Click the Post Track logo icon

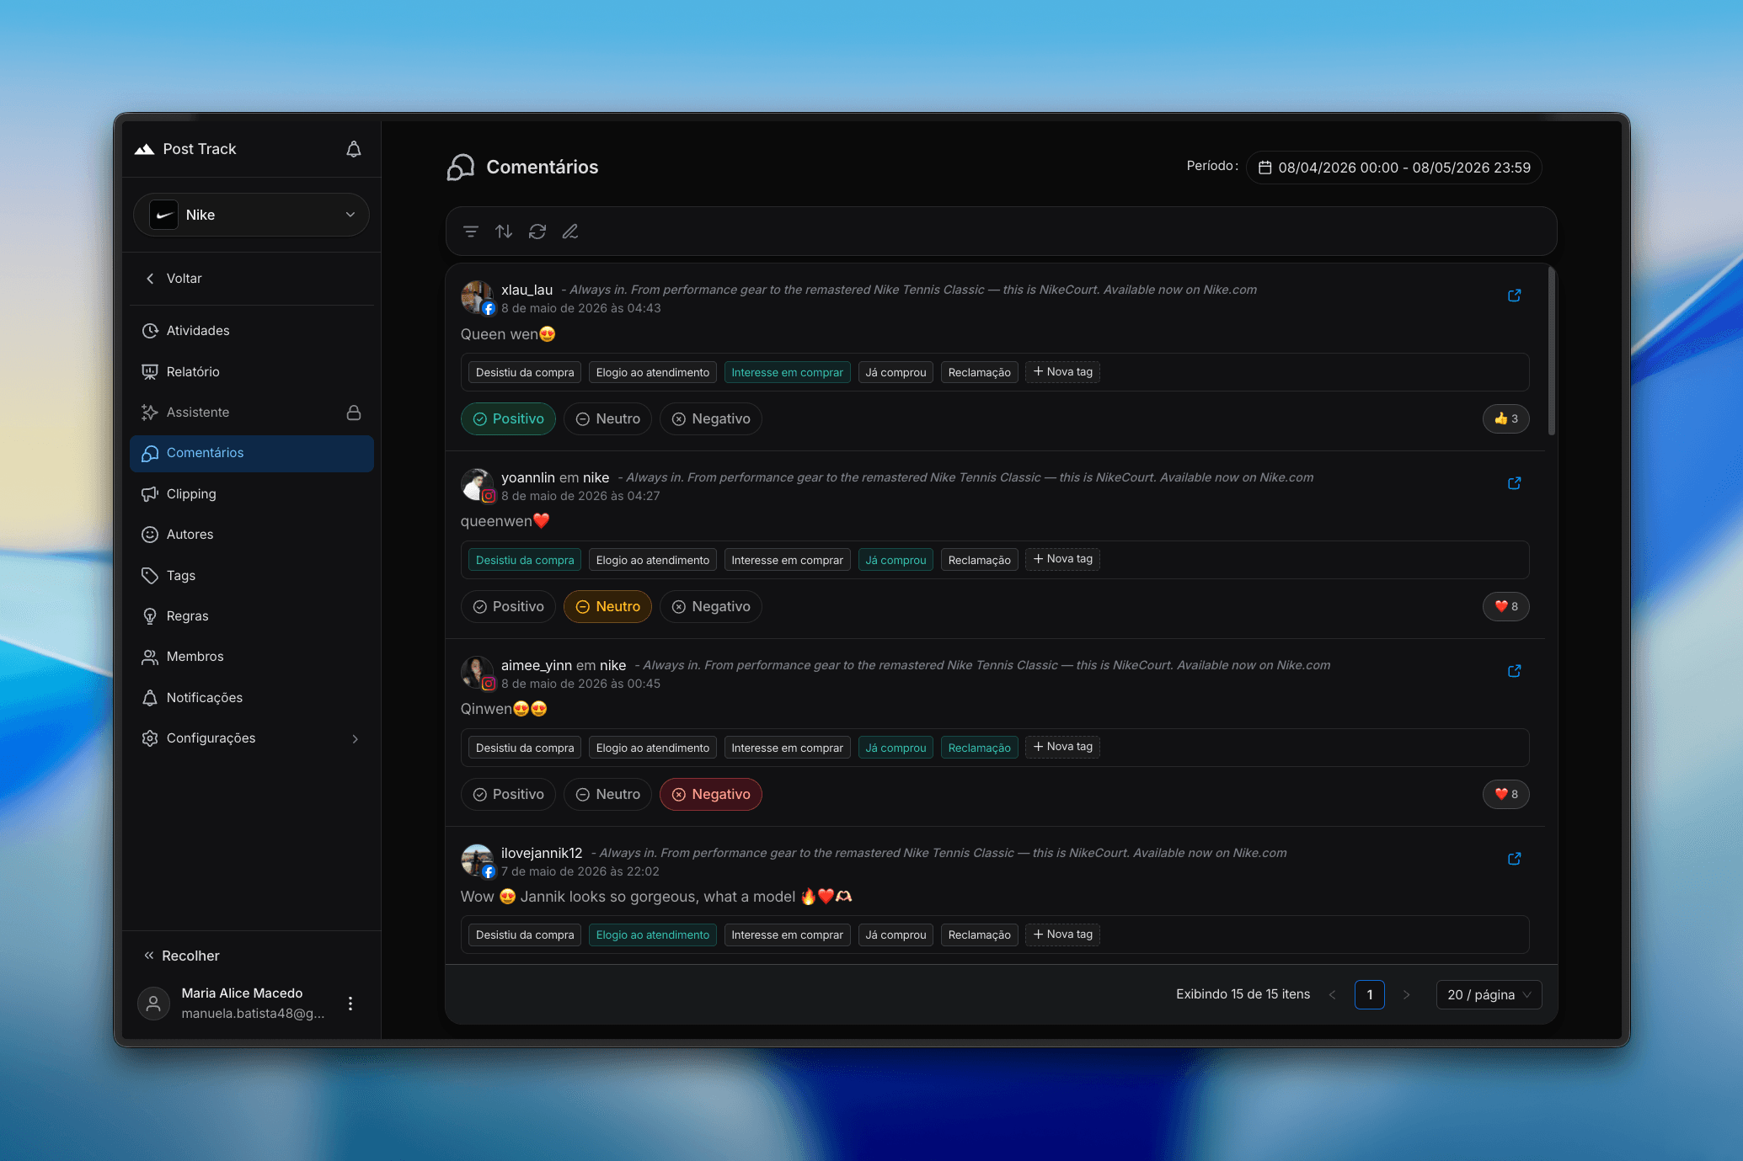click(x=144, y=149)
